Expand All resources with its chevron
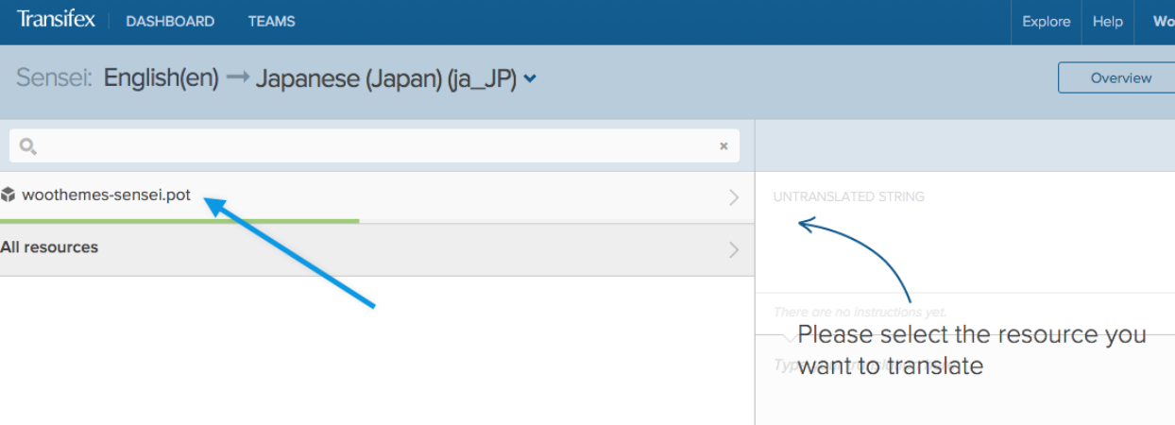The width and height of the screenshot is (1175, 425). [x=734, y=250]
